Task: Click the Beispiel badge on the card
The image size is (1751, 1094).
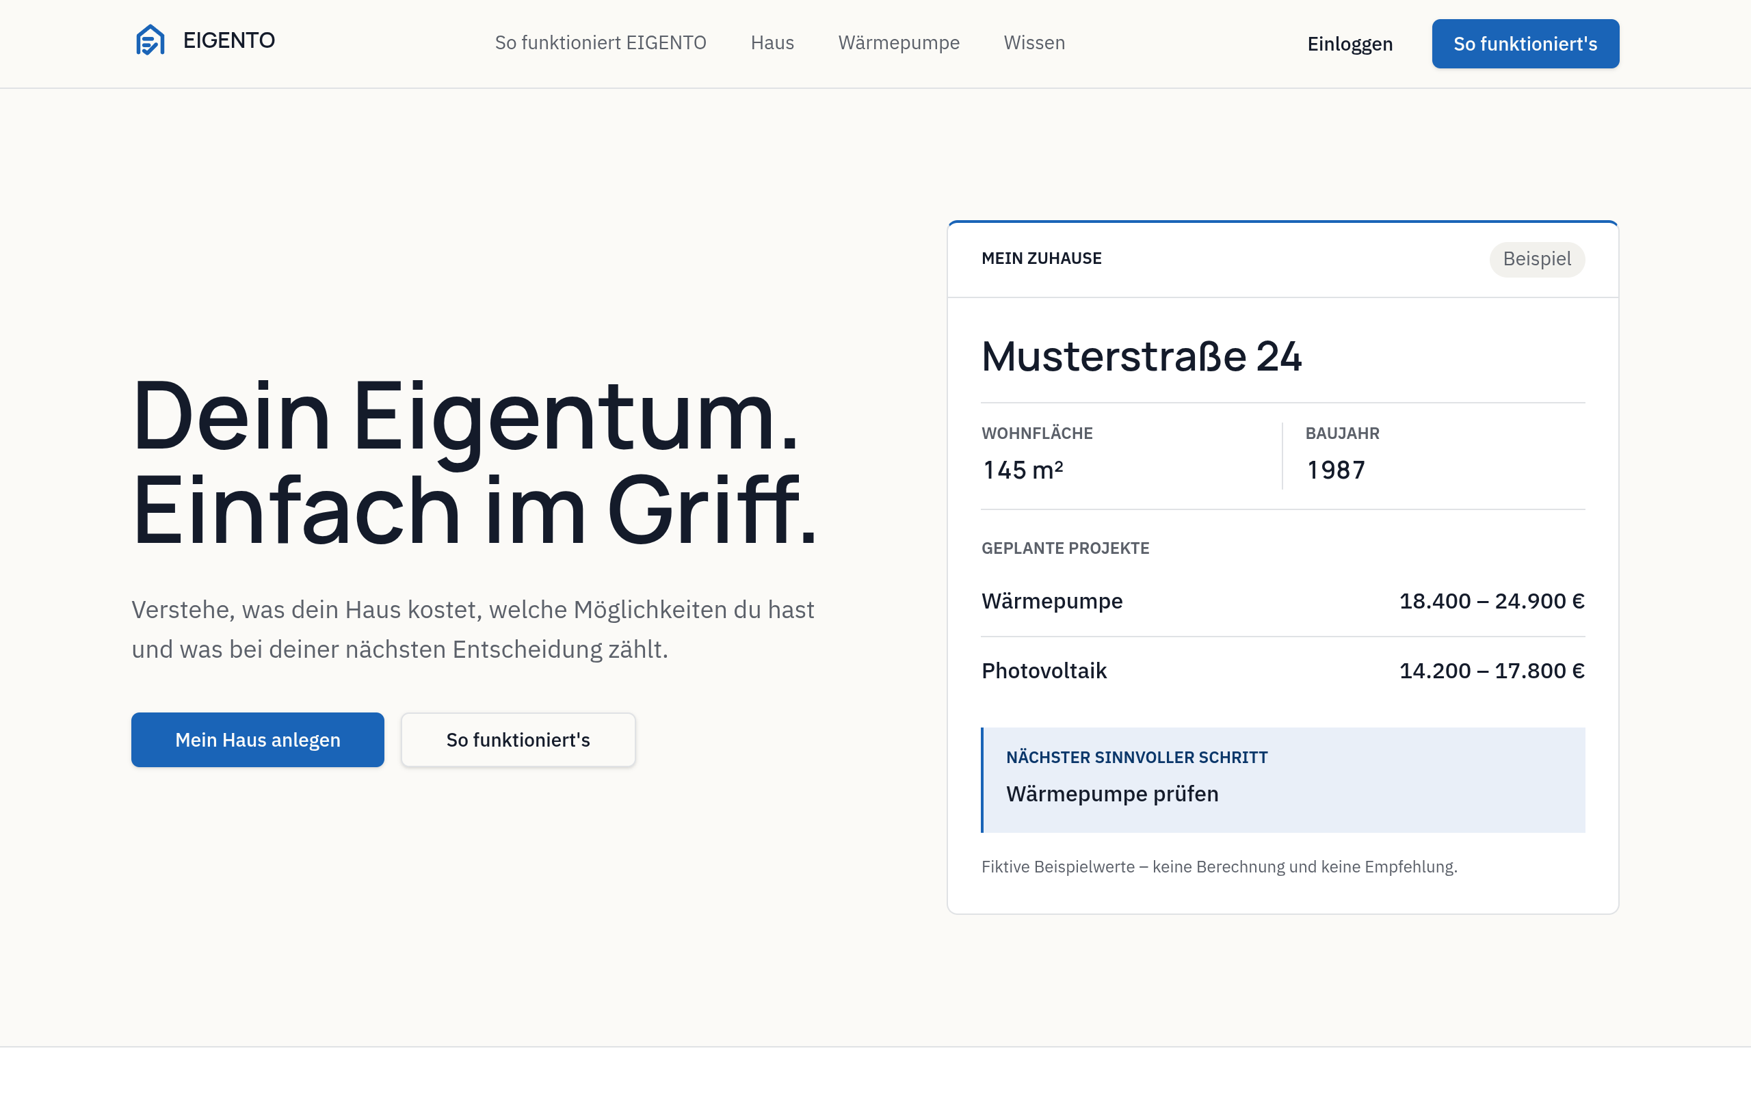Action: click(1537, 259)
